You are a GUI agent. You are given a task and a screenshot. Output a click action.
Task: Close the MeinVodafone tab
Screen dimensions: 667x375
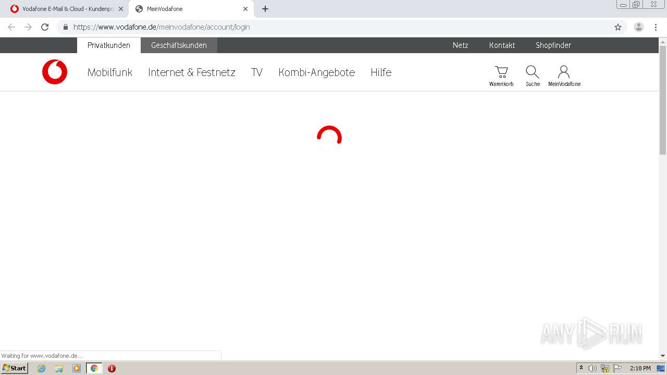[245, 9]
